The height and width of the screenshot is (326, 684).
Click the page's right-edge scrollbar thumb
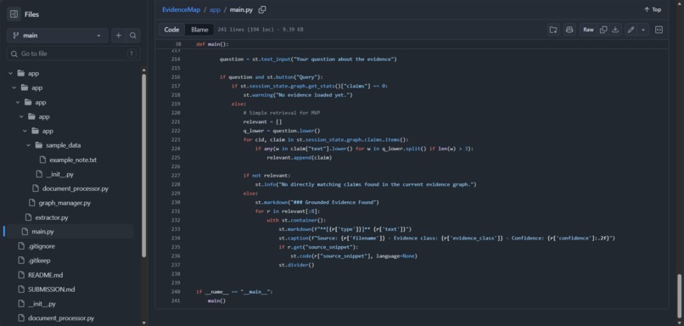point(680,295)
